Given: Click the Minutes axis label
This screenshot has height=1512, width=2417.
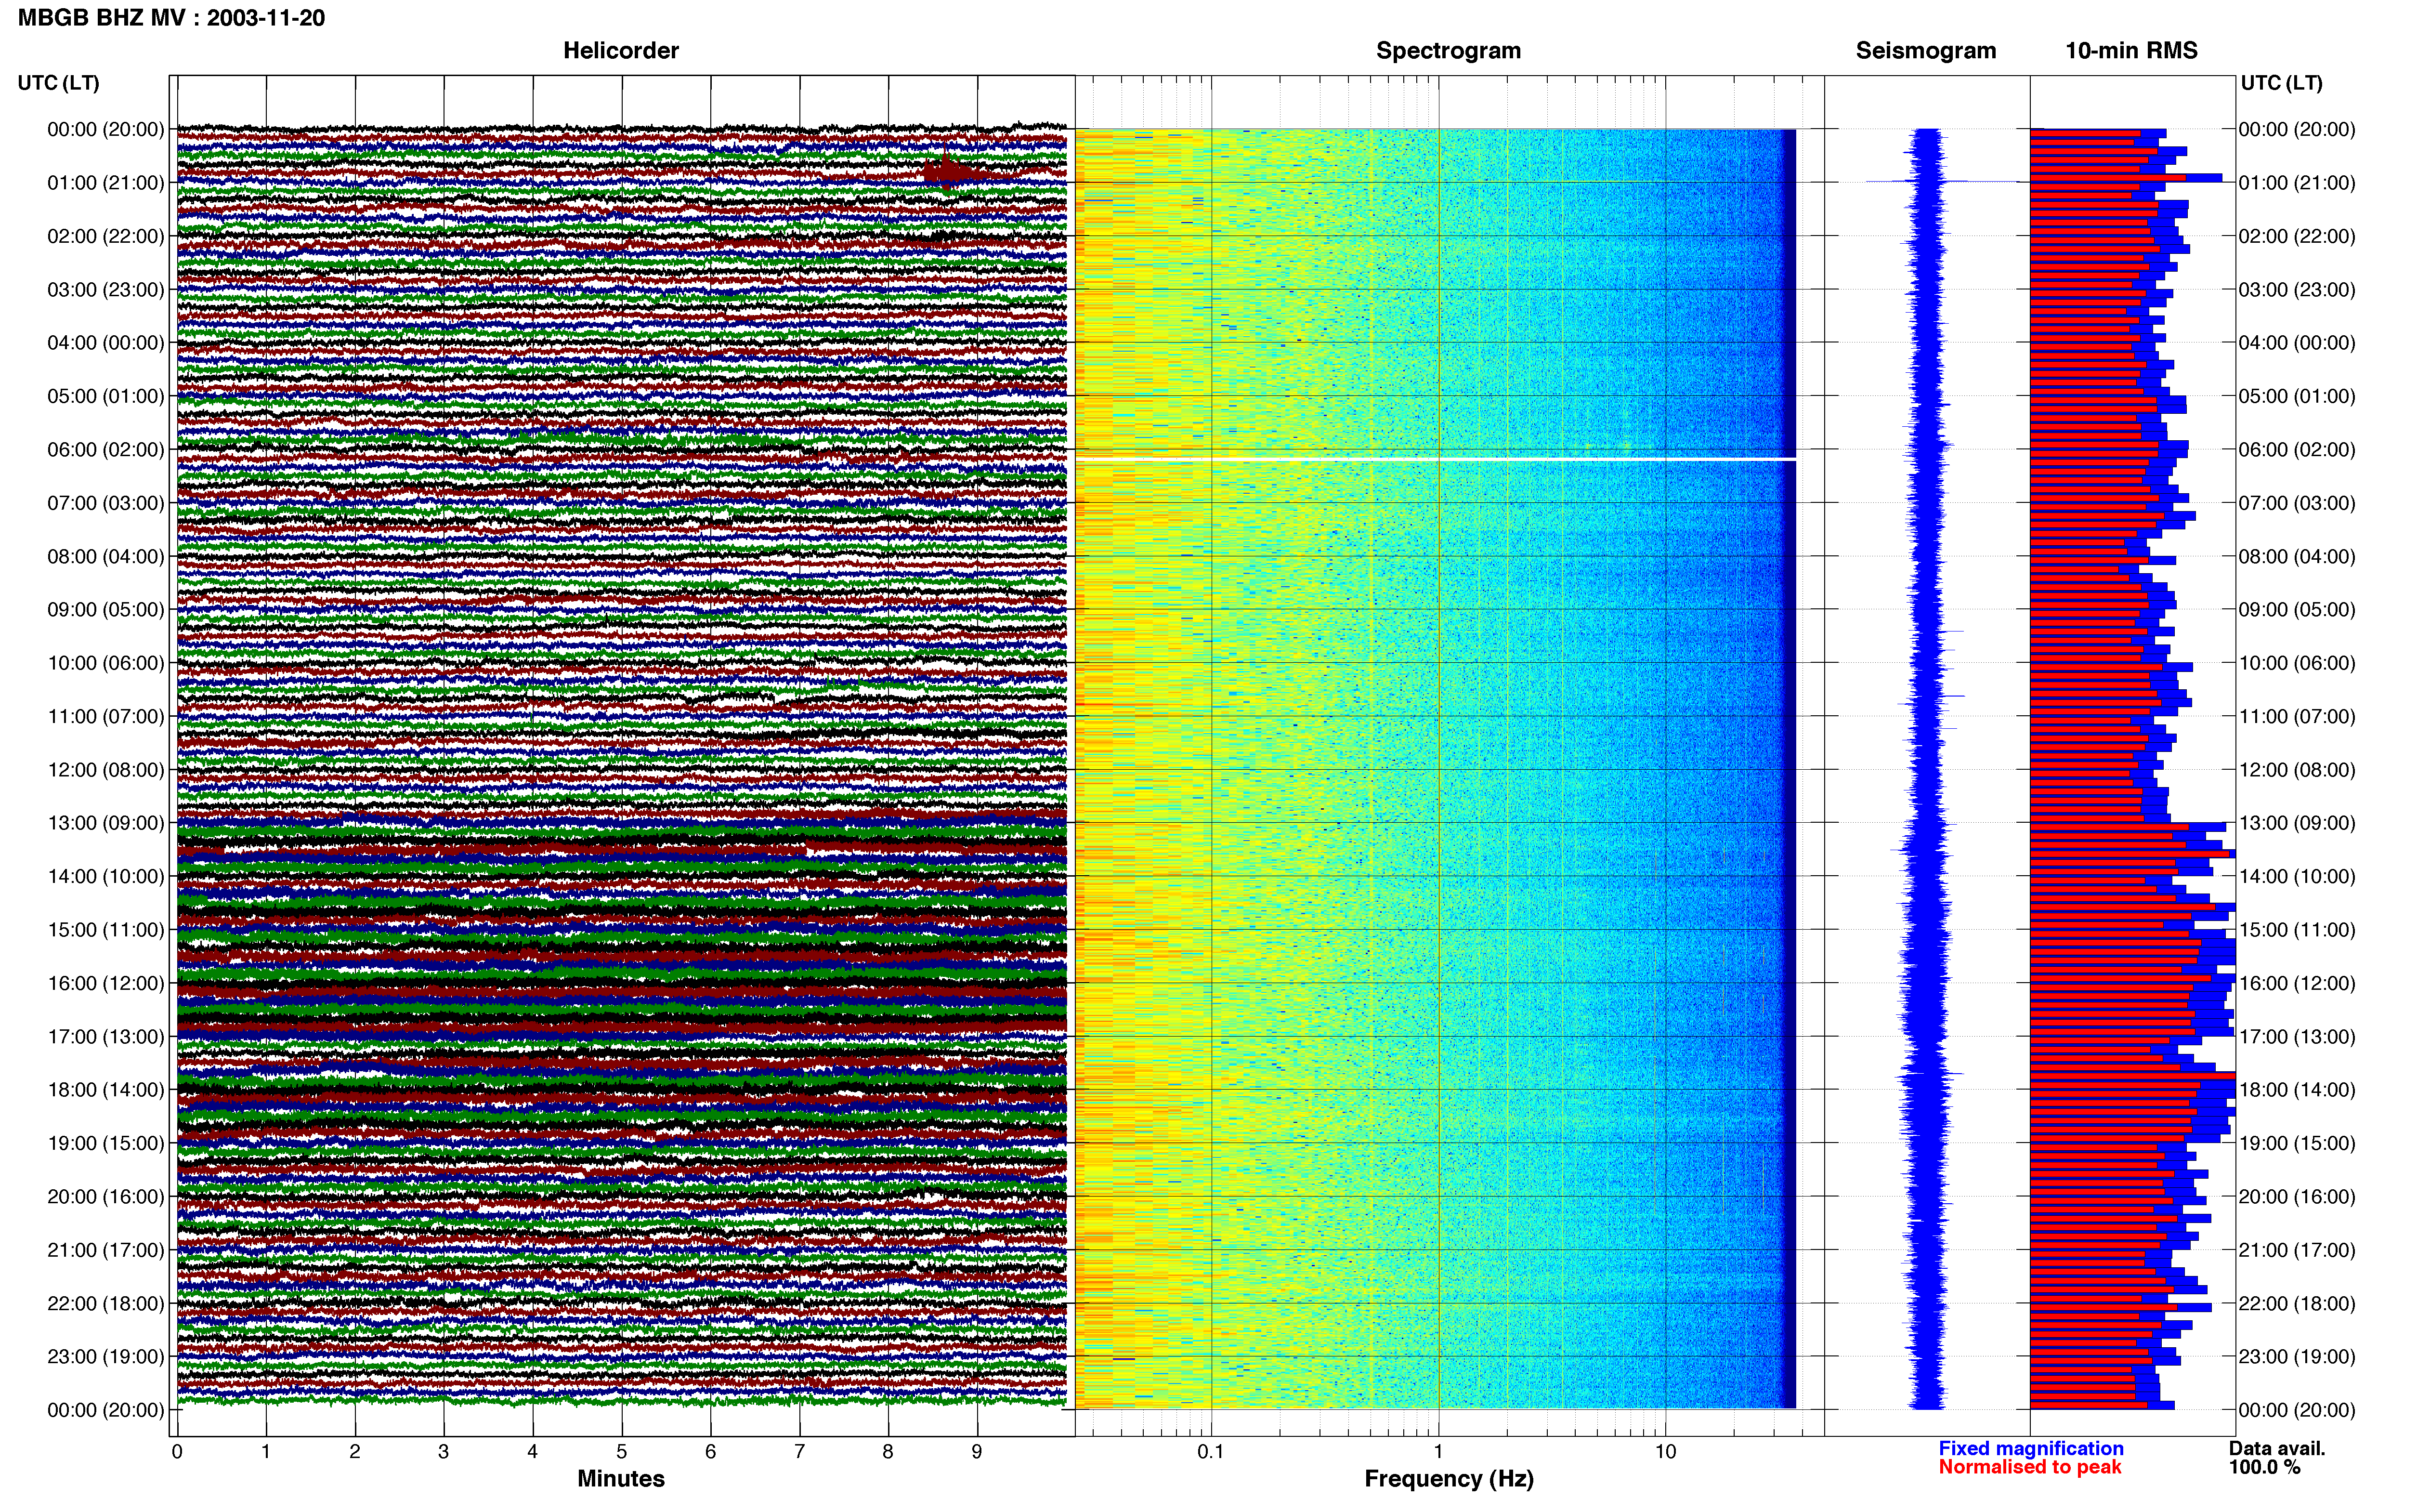Looking at the screenshot, I should [x=621, y=1478].
